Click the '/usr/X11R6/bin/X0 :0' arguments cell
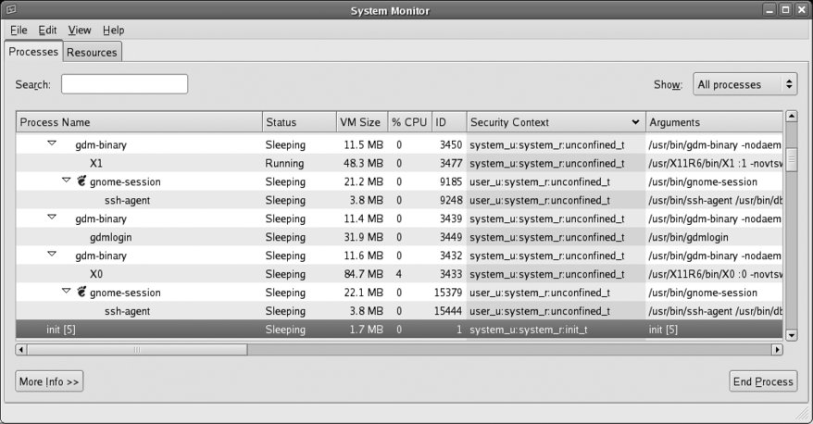 pos(715,274)
